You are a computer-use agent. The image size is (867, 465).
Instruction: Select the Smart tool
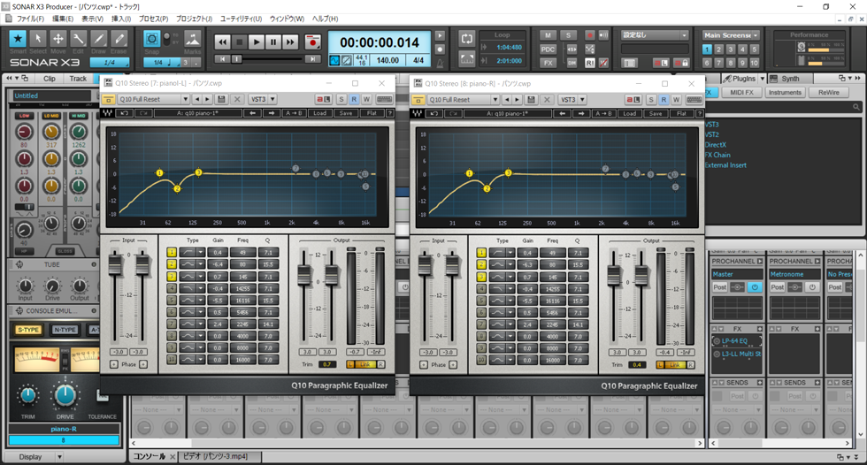click(18, 39)
